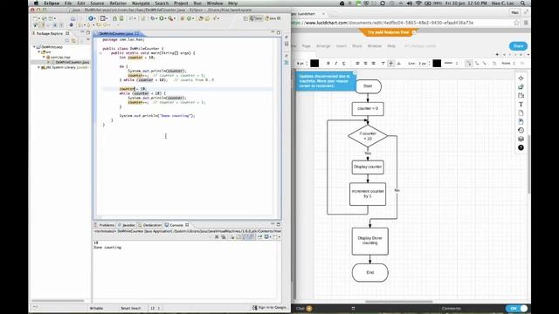Select the DoWhileCounter.java editor tab
The image size is (559, 314).
pyautogui.click(x=116, y=33)
